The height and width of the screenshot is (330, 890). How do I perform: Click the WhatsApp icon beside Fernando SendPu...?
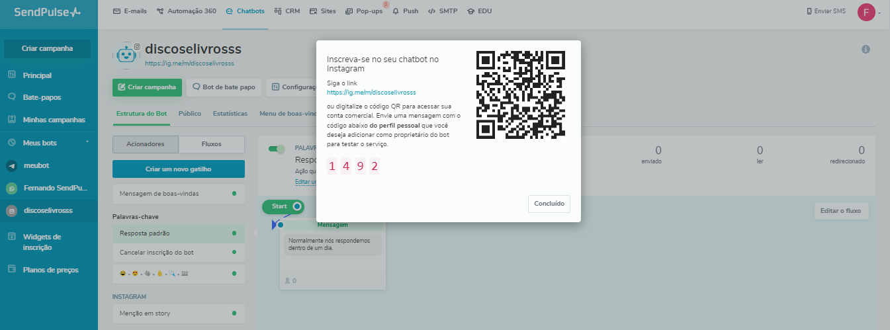[x=11, y=188]
